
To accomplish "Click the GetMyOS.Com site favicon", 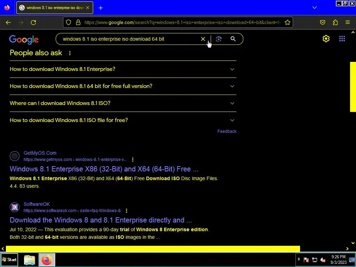I will 15,156.
